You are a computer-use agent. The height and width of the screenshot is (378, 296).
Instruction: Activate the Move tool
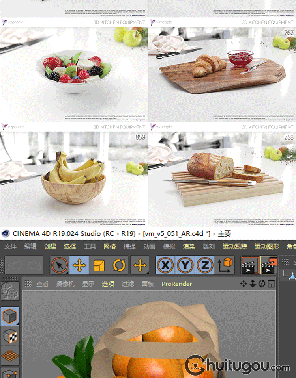79,265
